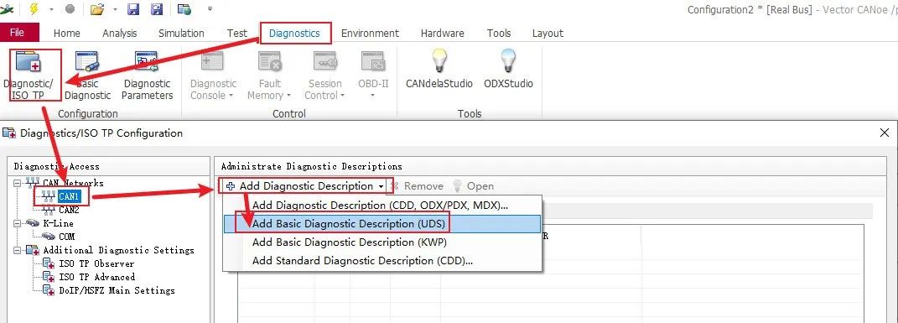
Task: Choose Add Standard Diagnostic Description (CDD)...
Action: (x=382, y=261)
